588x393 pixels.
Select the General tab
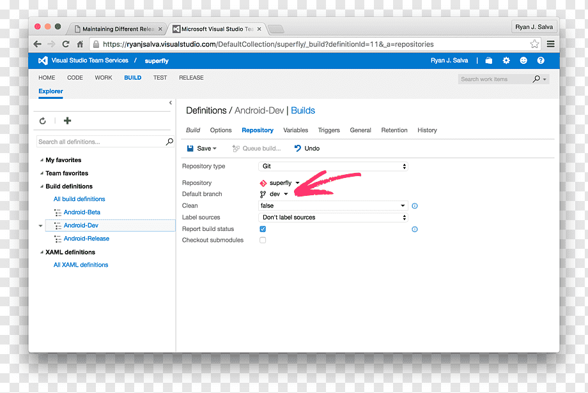[360, 130]
